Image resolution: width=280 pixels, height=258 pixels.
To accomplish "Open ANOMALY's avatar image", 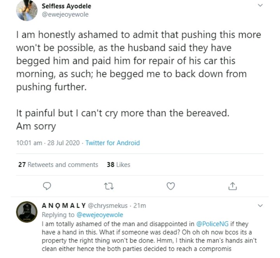I will point(26,212).
